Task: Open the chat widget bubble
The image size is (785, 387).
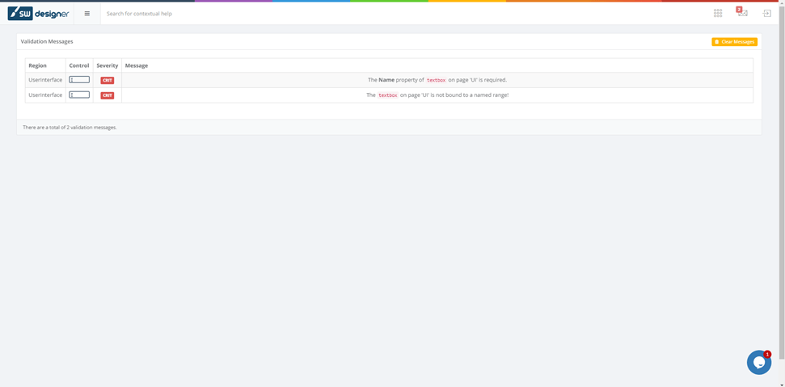Action: click(758, 363)
